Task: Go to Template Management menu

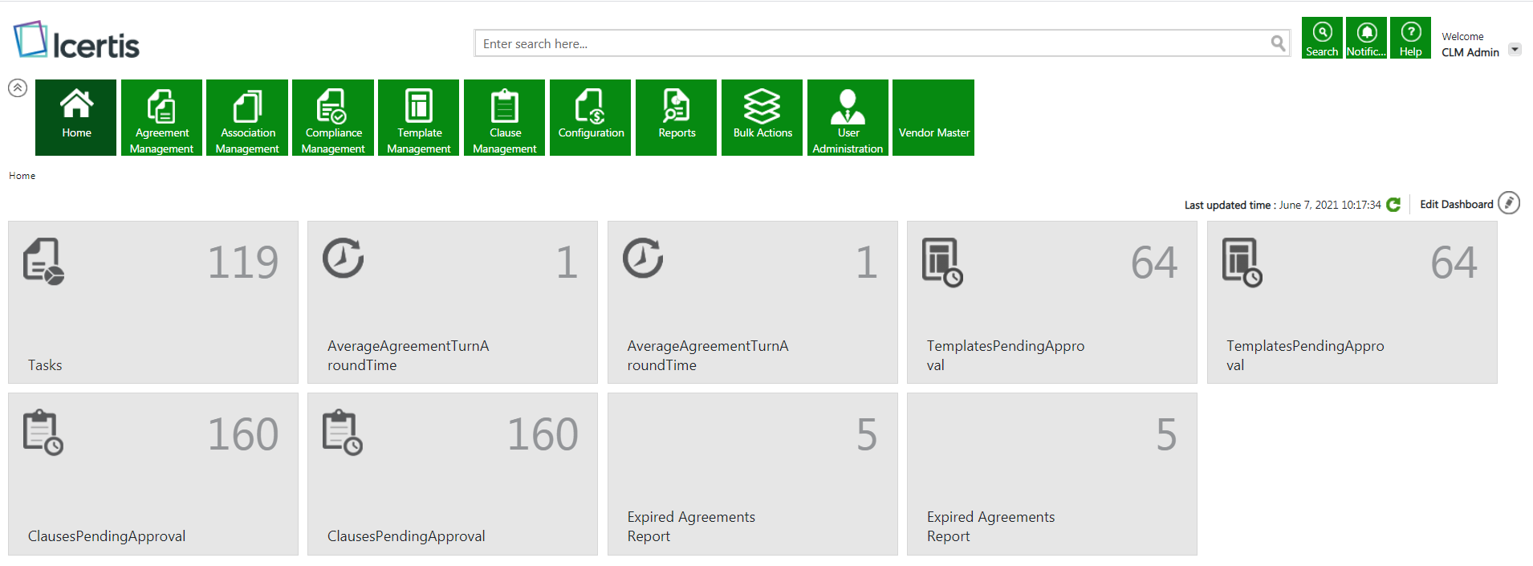Action: (x=418, y=117)
